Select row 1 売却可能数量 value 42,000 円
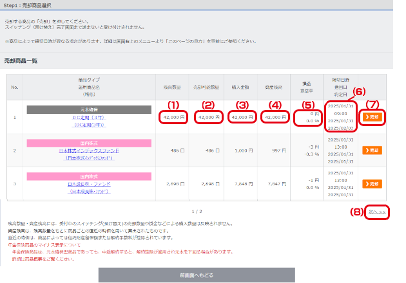The image size is (406, 283). tap(209, 117)
